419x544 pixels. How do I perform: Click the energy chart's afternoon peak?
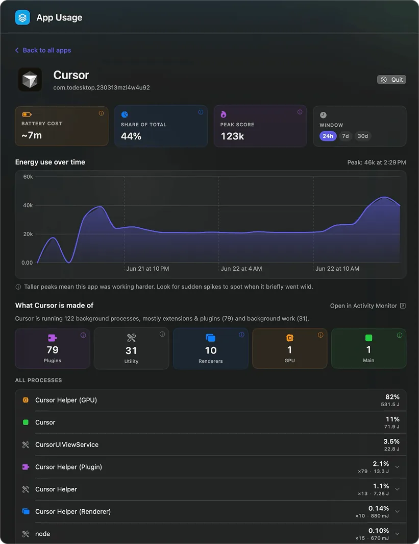(384, 197)
